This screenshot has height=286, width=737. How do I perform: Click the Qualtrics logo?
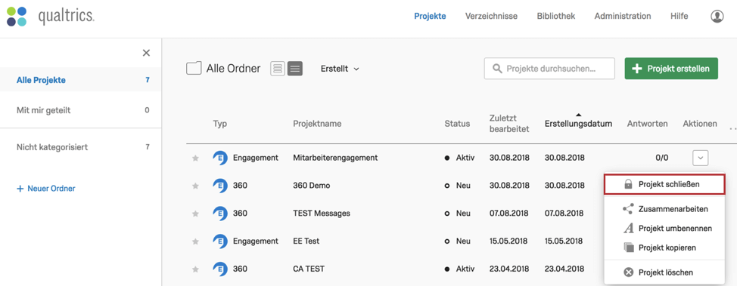[51, 17]
